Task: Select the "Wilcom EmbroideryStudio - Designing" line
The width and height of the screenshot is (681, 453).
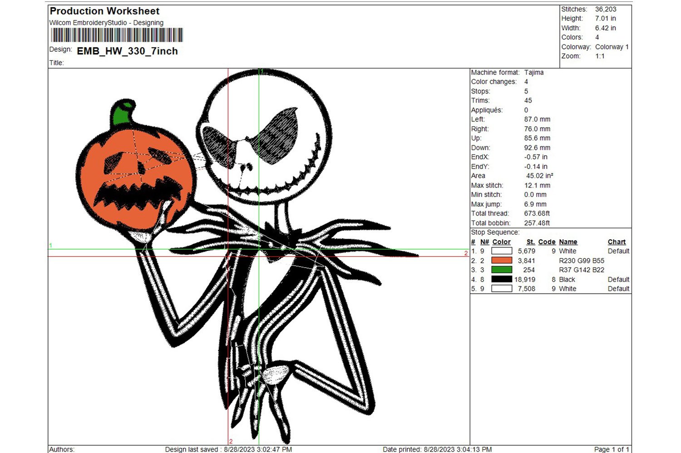Action: 106,23
